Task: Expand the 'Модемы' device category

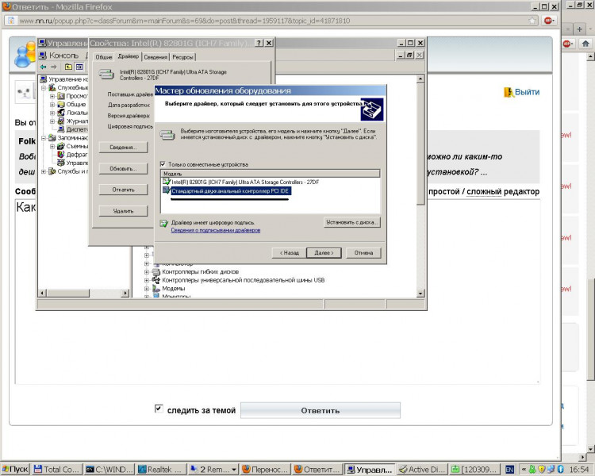Action: tap(147, 289)
